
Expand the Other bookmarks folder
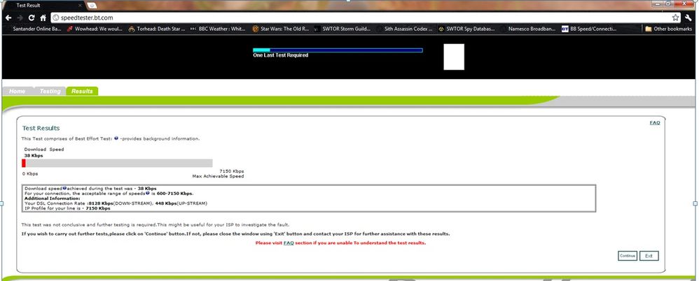tap(668, 29)
